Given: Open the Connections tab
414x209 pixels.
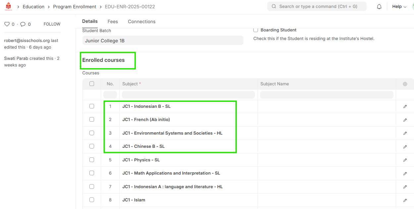Looking at the screenshot, I should click(x=141, y=21).
